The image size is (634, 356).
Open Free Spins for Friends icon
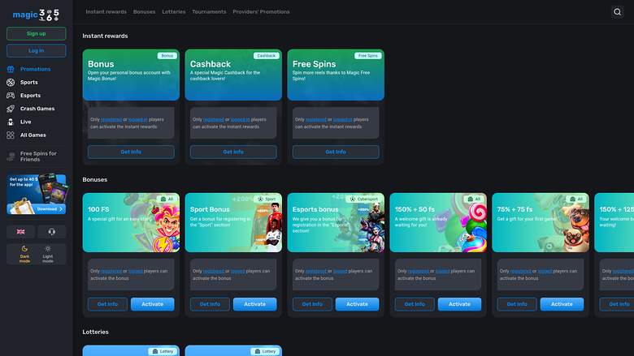click(11, 157)
